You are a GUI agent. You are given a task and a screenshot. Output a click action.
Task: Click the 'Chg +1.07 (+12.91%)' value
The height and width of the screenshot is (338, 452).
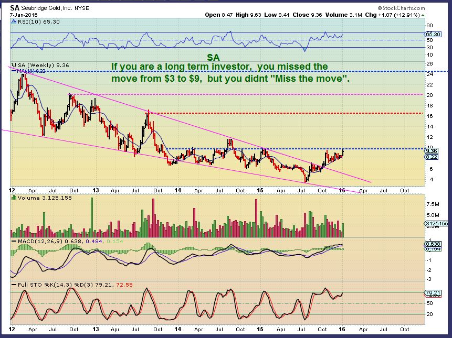(392, 15)
